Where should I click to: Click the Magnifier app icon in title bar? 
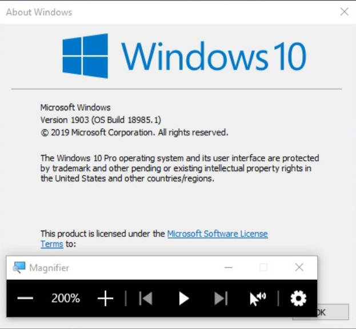coord(19,267)
